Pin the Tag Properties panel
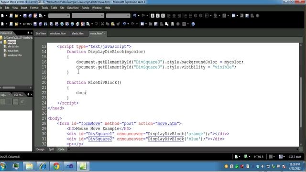This screenshot has height=172, width=306. pos(28,95)
